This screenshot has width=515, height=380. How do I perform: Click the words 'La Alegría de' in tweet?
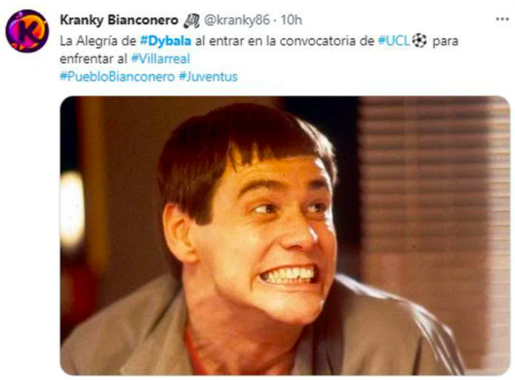click(x=98, y=41)
